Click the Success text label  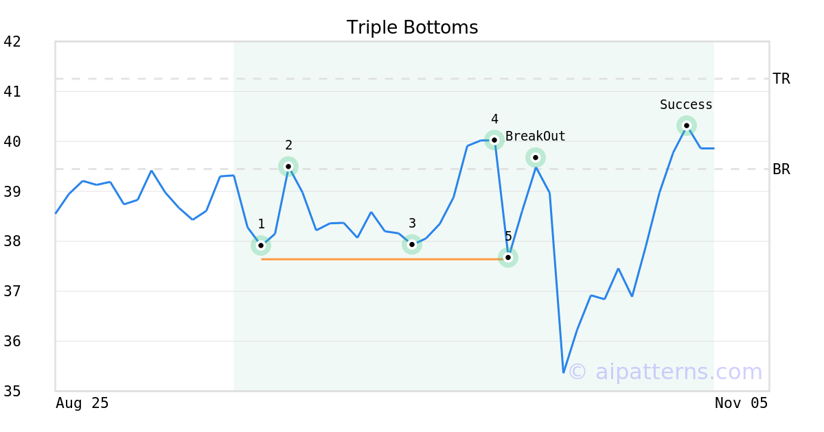tap(686, 105)
